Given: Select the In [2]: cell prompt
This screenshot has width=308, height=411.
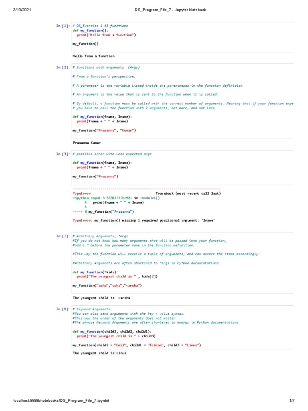Looking at the screenshot, I should (x=63, y=67).
